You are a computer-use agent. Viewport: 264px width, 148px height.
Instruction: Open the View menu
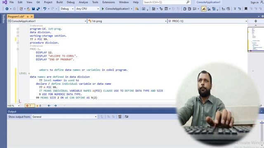[x=29, y=2]
